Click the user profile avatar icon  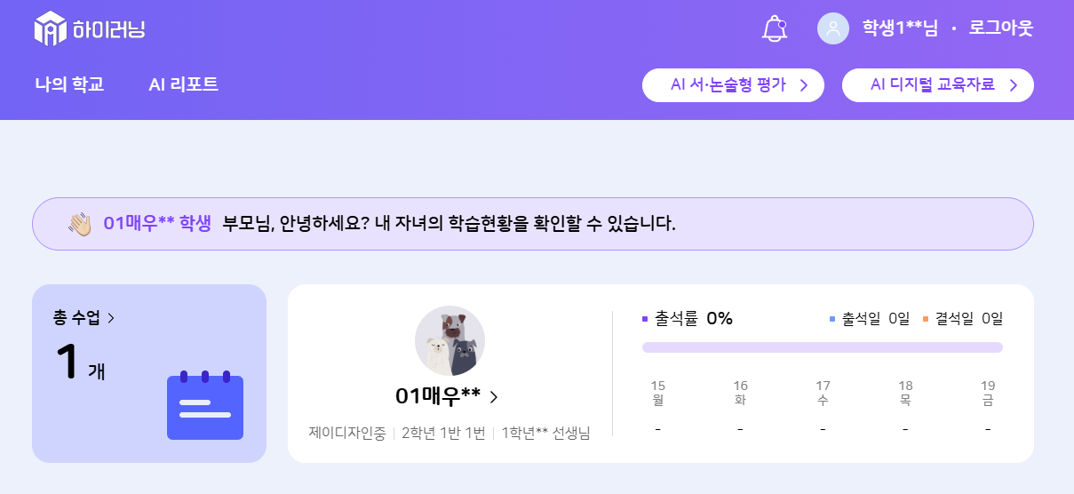pyautogui.click(x=833, y=28)
